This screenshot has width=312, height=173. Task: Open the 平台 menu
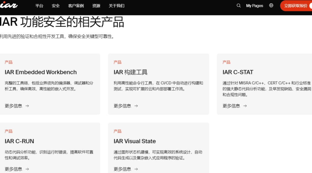point(39,6)
